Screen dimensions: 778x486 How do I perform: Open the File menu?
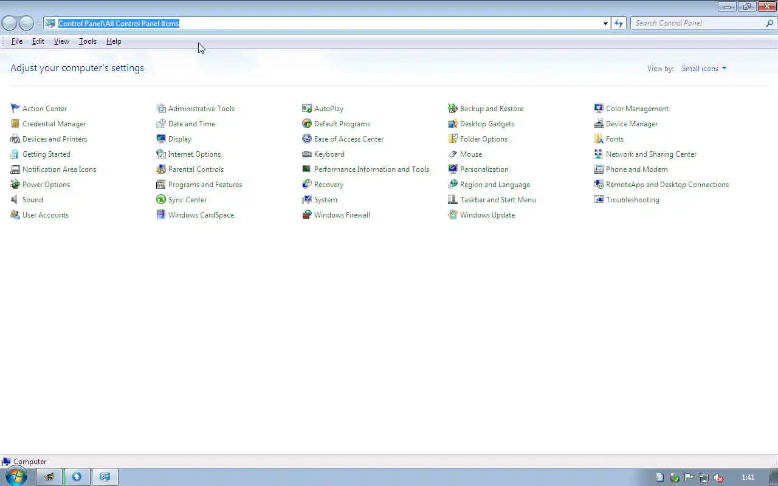tap(17, 41)
